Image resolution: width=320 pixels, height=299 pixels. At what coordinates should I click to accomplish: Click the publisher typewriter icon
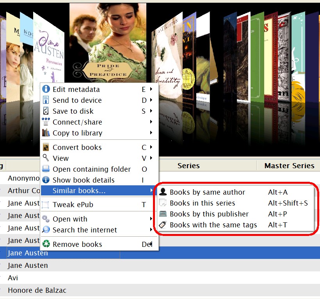click(163, 214)
